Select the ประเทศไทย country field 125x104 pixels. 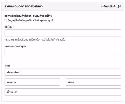pyautogui.click(x=63, y=72)
